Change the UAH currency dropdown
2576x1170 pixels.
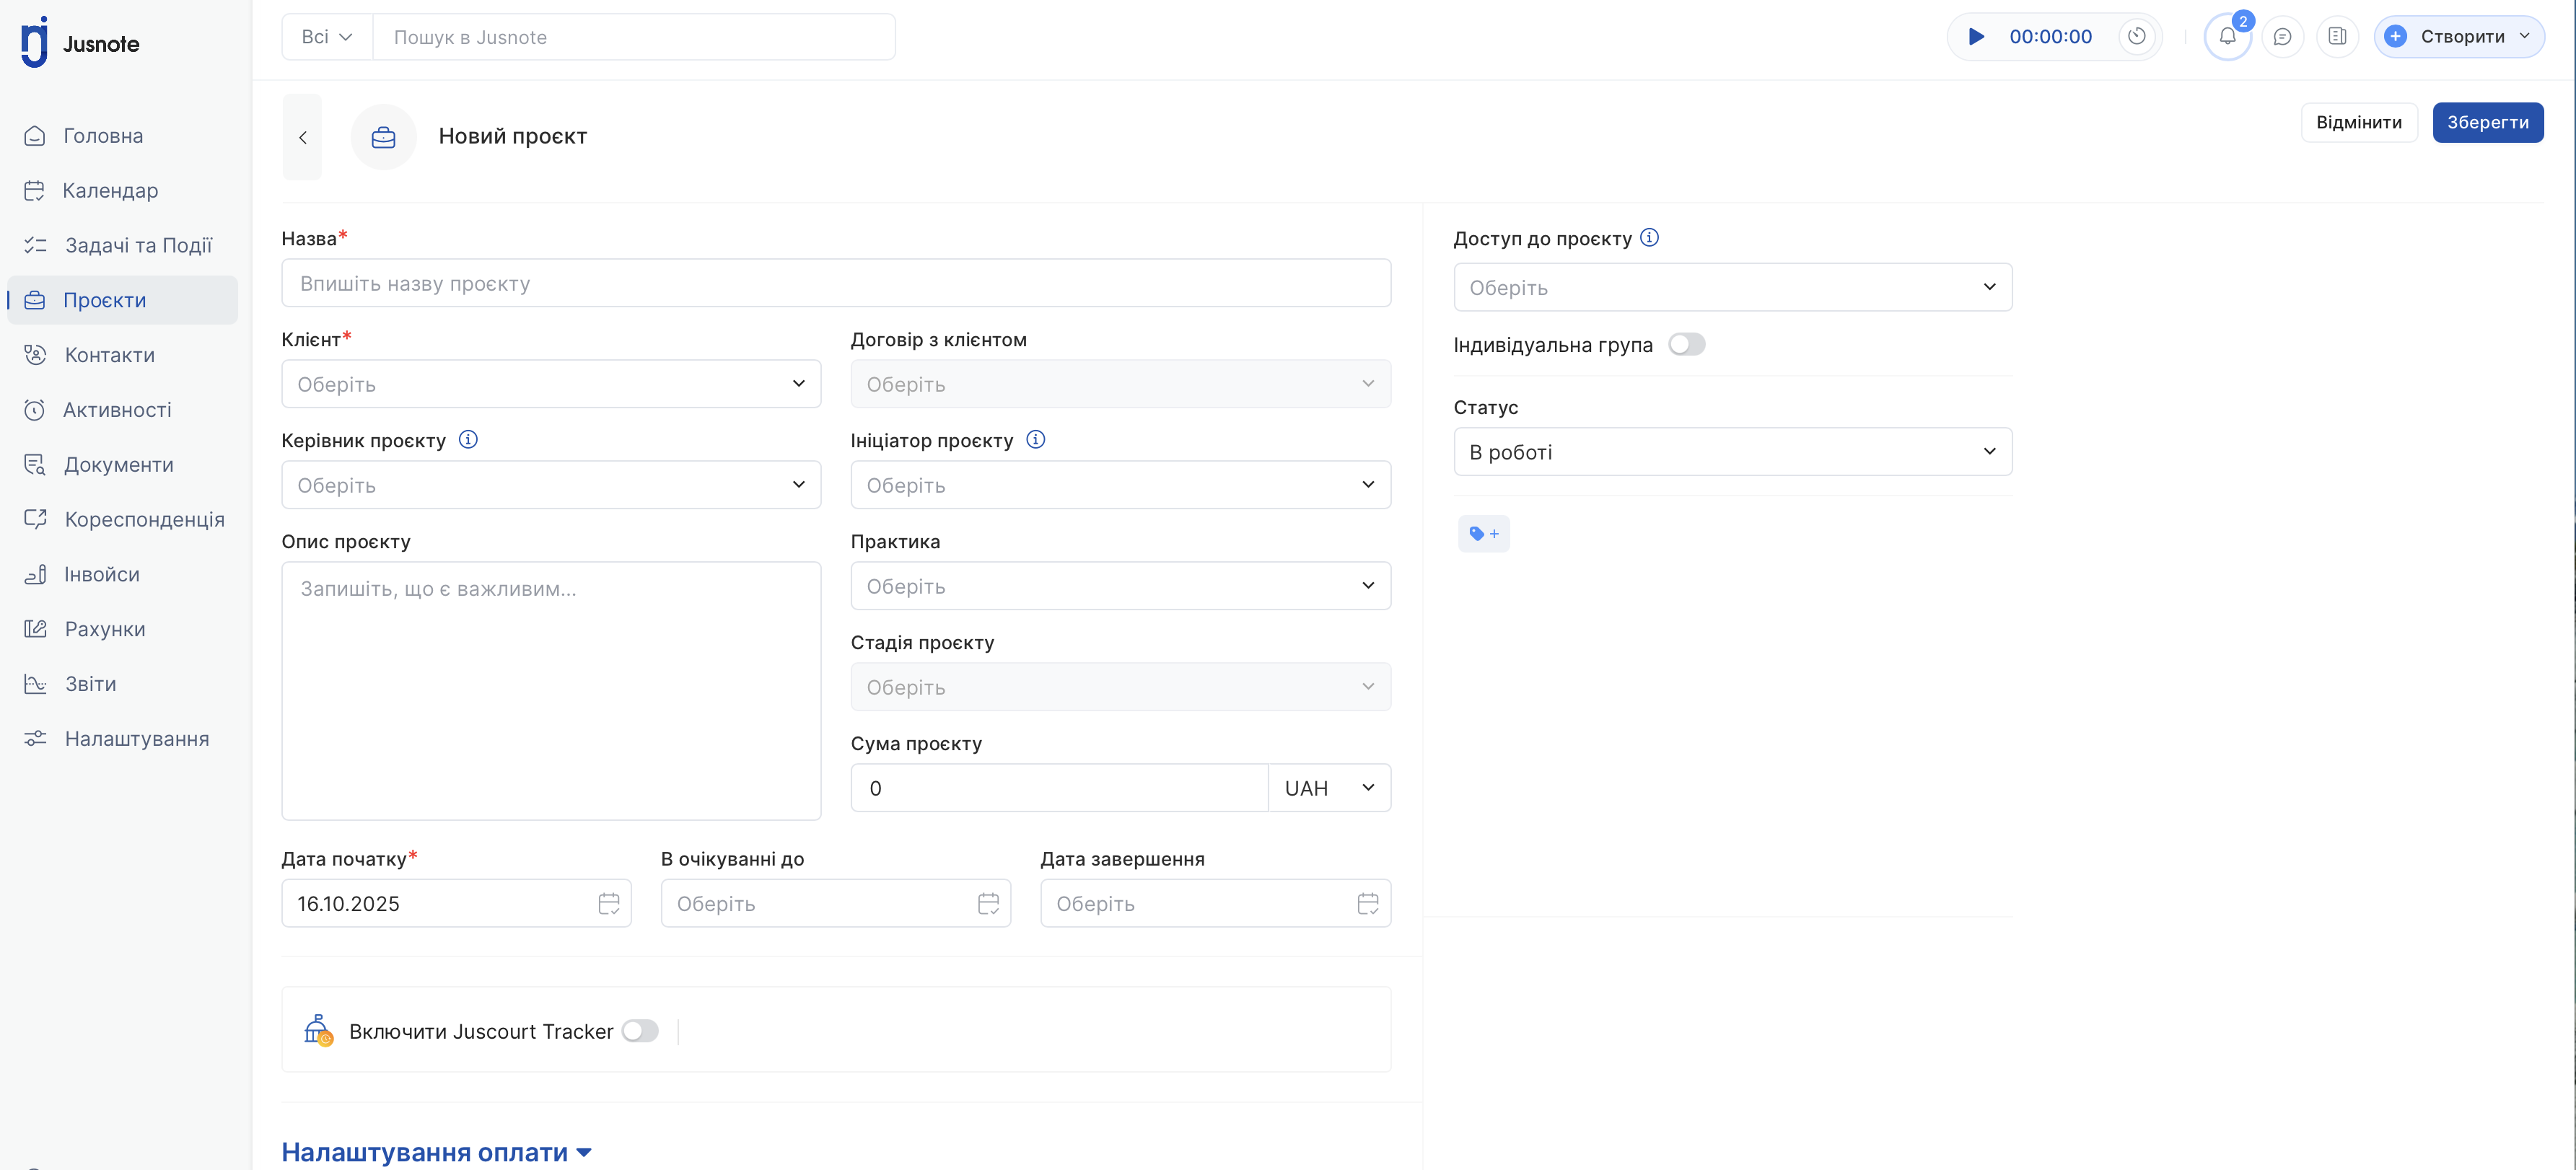1329,788
